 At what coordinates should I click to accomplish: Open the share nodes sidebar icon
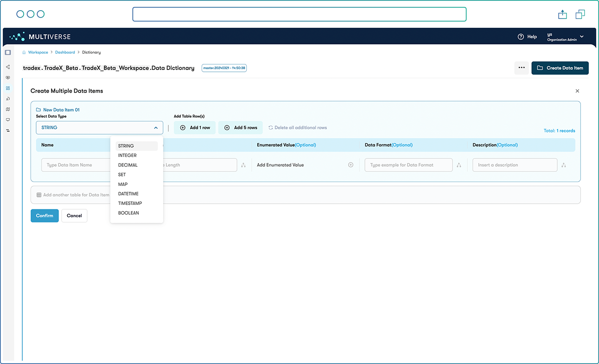[8, 67]
